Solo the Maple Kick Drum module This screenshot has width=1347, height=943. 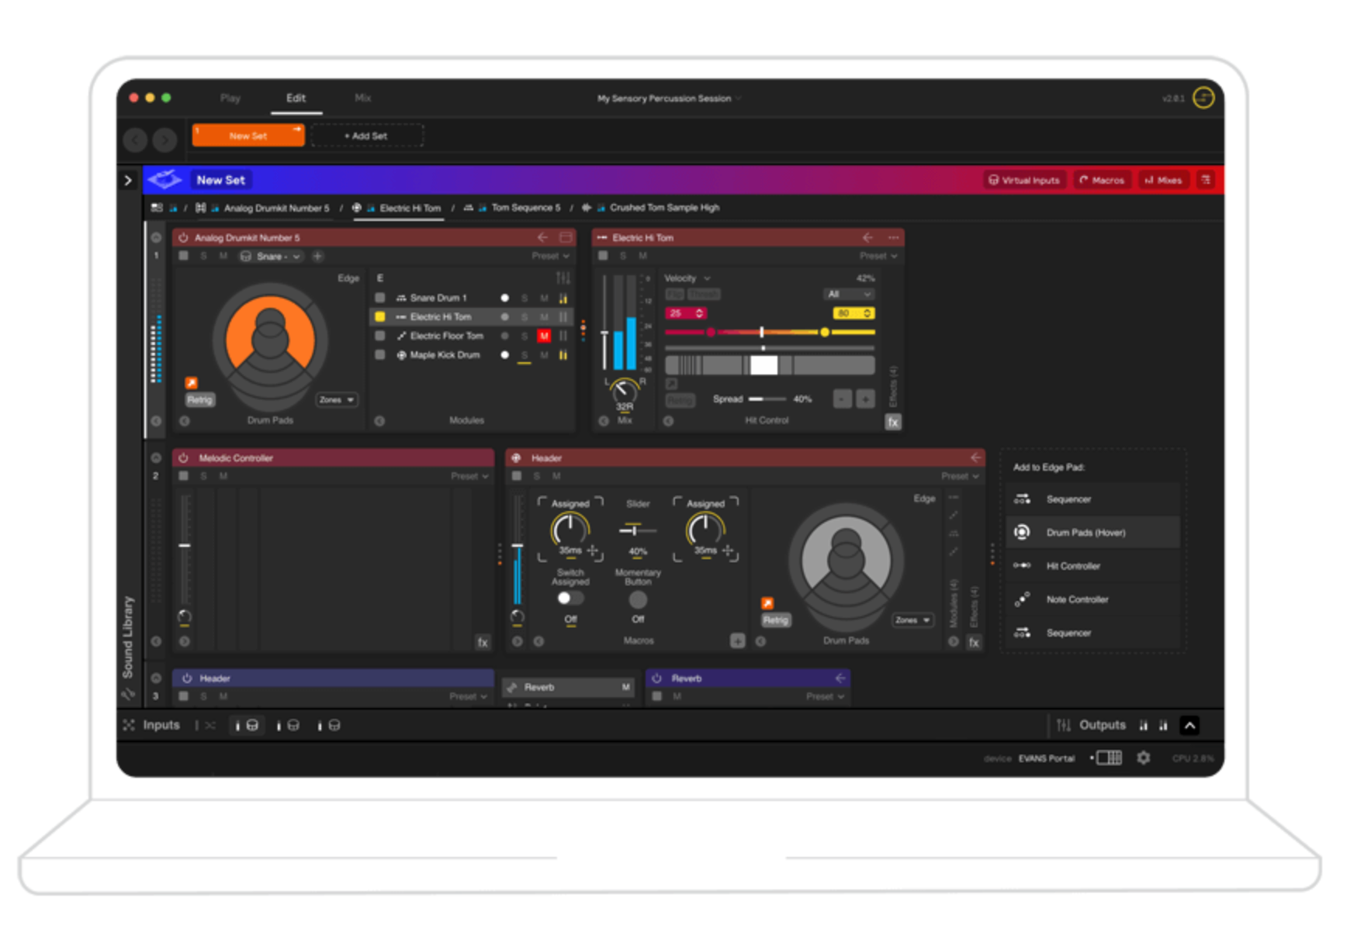525,355
